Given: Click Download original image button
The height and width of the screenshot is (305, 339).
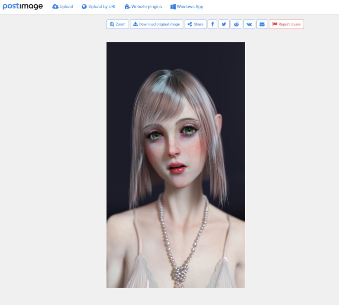Looking at the screenshot, I should 156,24.
